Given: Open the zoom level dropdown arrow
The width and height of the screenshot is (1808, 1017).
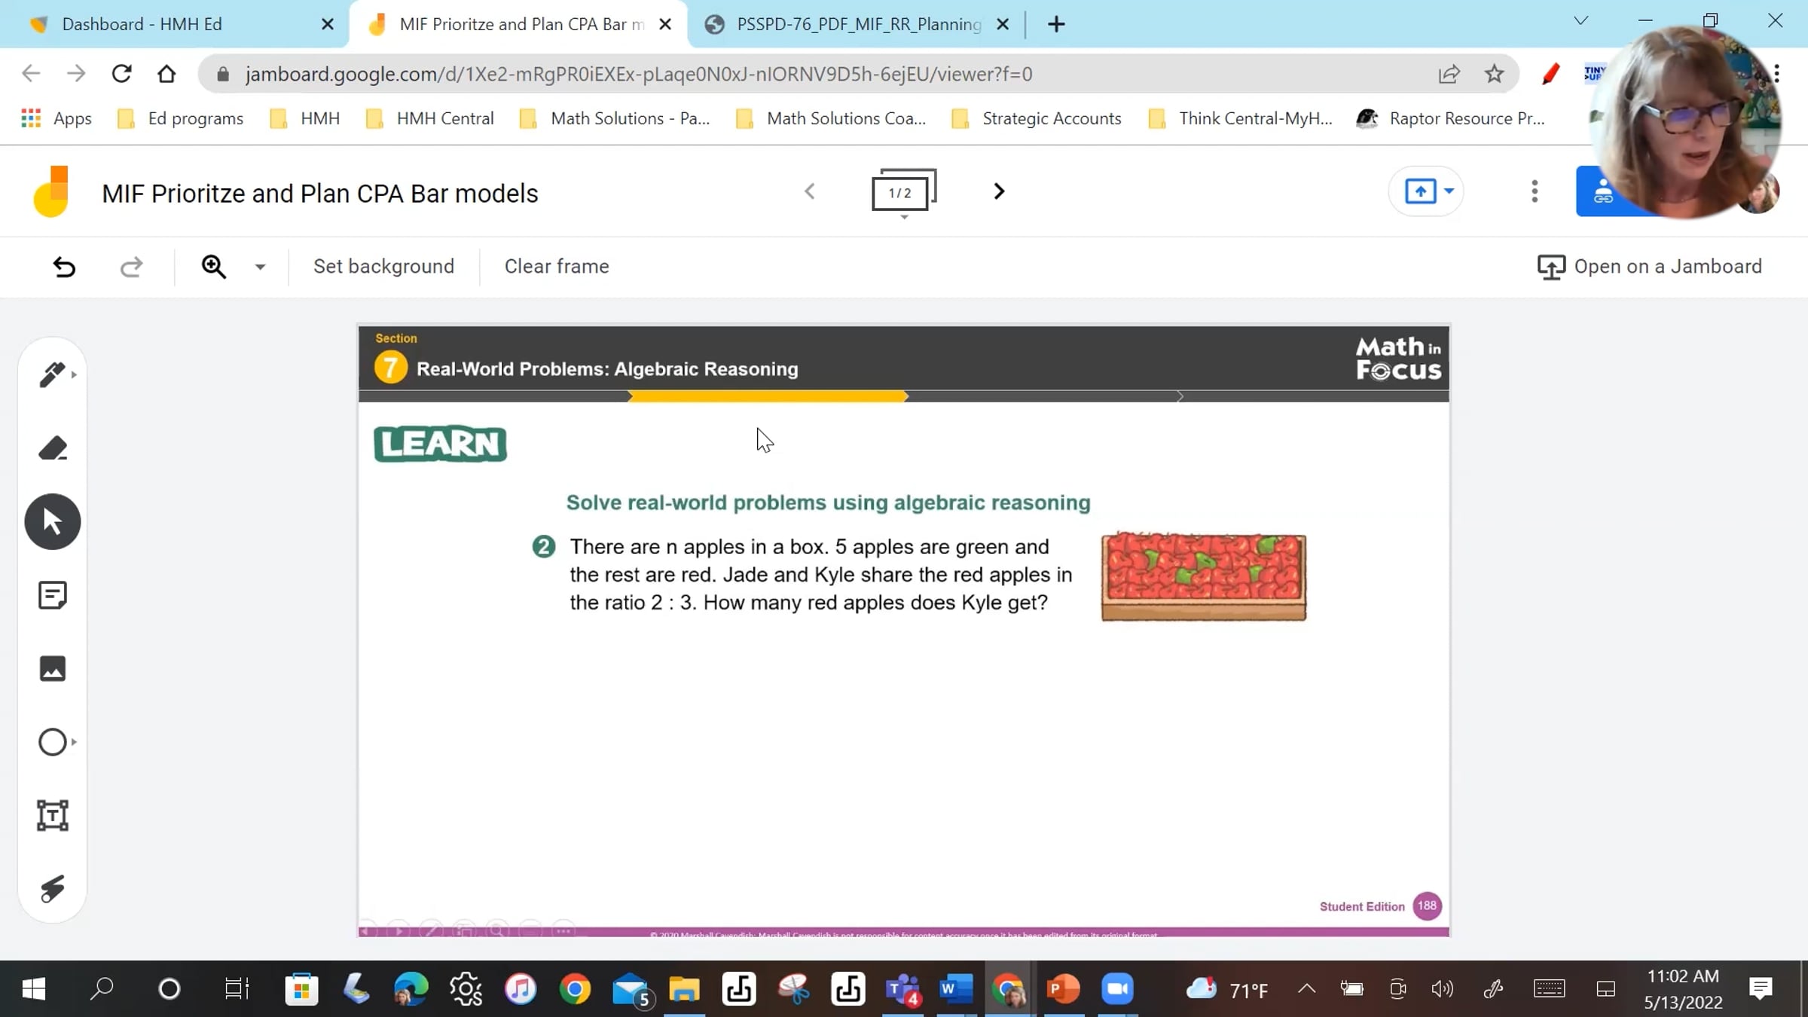Looking at the screenshot, I should [x=260, y=267].
